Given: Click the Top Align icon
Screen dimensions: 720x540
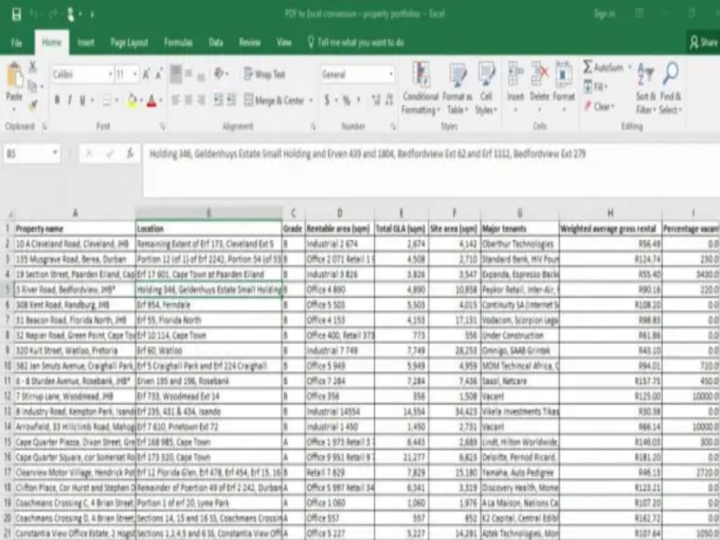Looking at the screenshot, I should pos(176,74).
